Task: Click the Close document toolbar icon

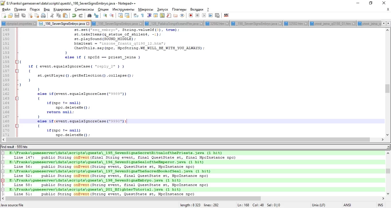Action: (x=30, y=15)
